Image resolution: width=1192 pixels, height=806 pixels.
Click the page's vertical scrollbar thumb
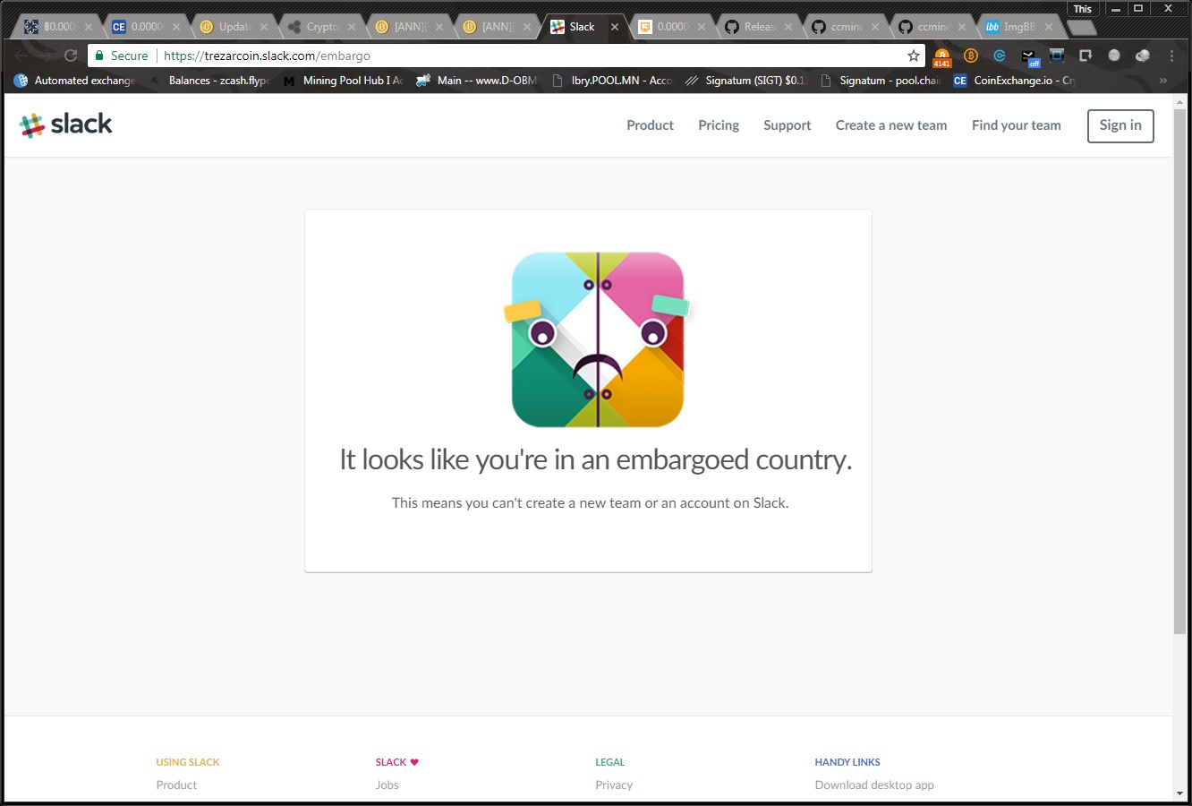tap(1179, 372)
